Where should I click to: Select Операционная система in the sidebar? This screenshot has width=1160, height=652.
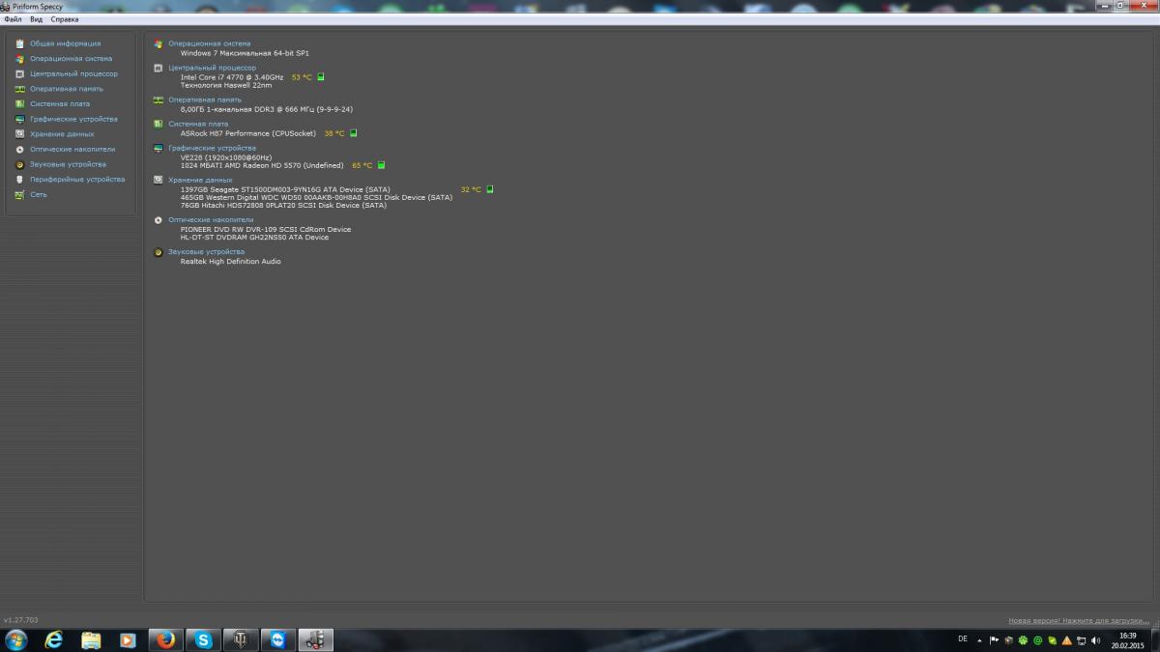click(x=71, y=59)
